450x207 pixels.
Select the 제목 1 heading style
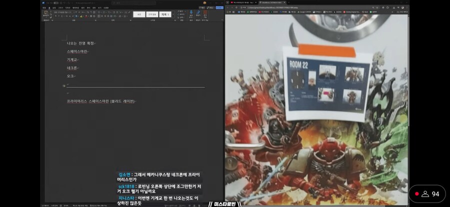[165, 14]
